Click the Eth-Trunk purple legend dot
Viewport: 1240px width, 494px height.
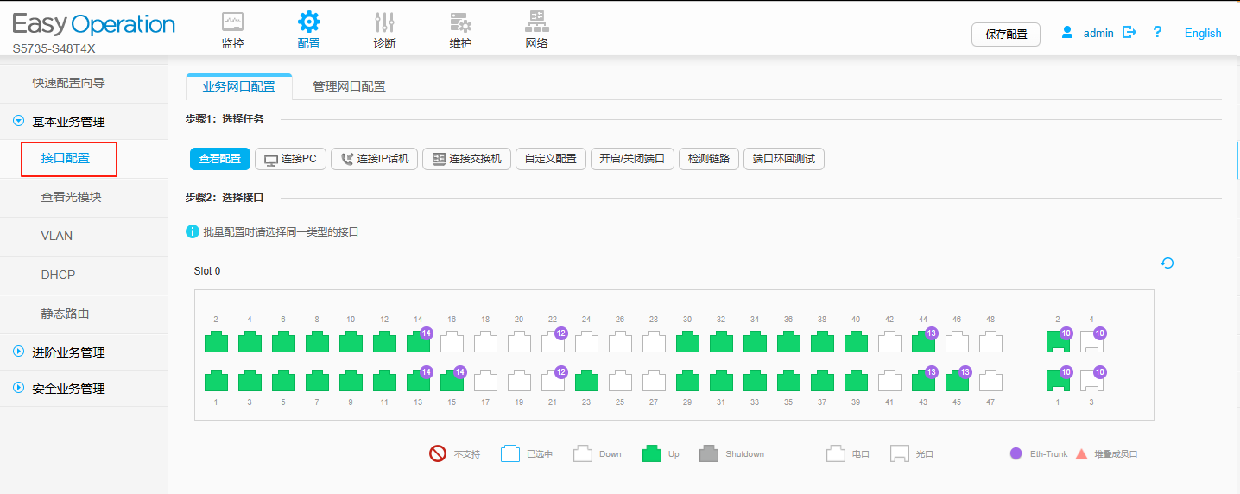pyautogui.click(x=1015, y=453)
